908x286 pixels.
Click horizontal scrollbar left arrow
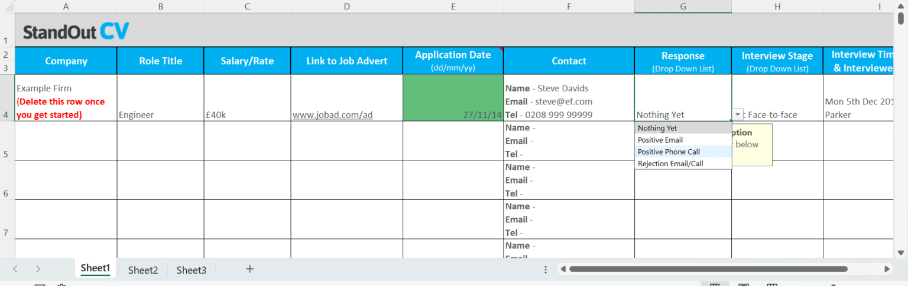(563, 269)
